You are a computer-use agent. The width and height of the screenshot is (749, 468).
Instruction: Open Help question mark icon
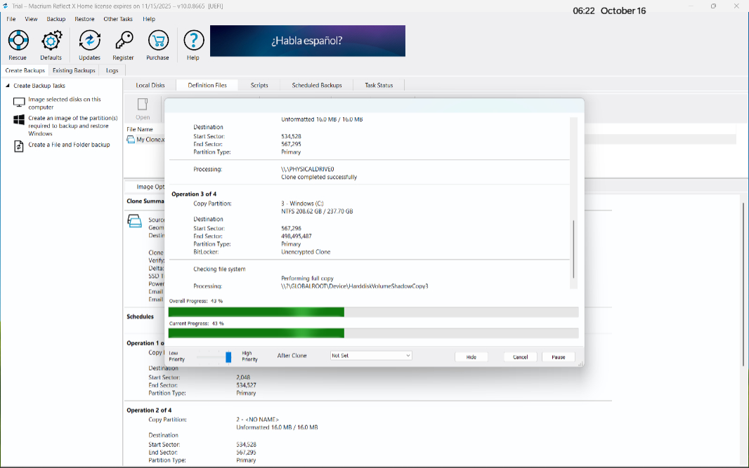click(x=193, y=41)
